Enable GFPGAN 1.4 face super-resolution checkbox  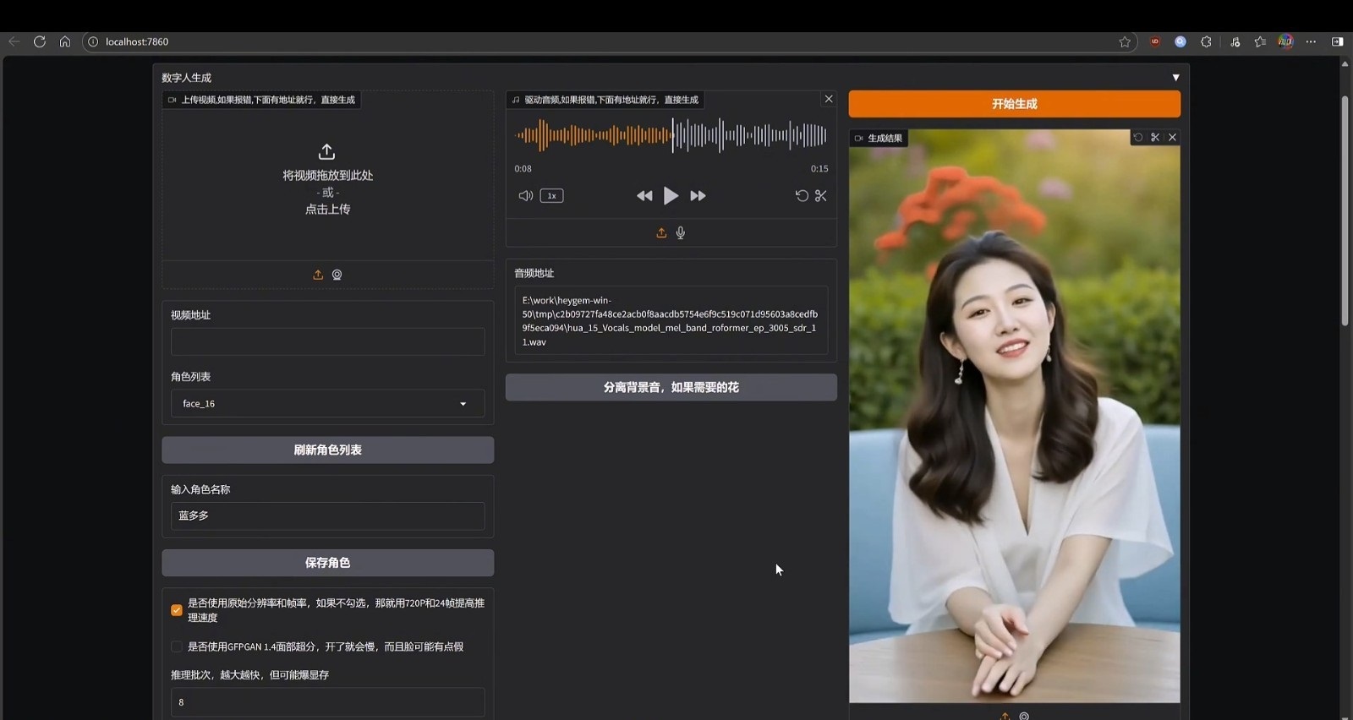pos(177,646)
